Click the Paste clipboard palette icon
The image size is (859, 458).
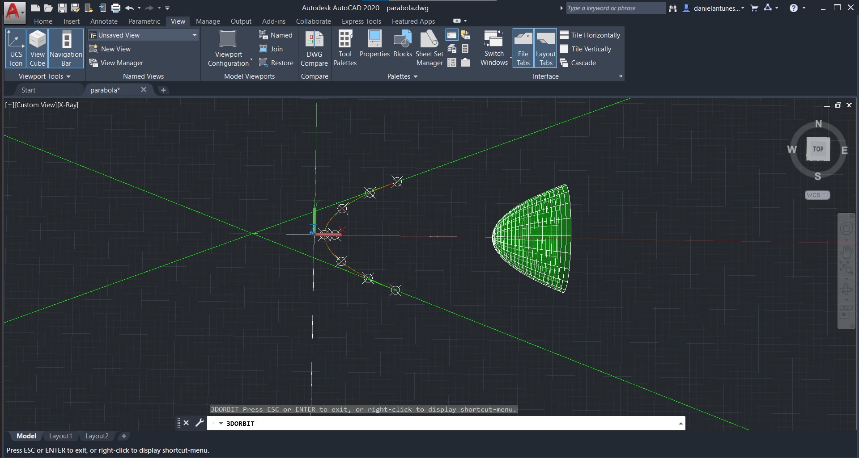pos(465,63)
